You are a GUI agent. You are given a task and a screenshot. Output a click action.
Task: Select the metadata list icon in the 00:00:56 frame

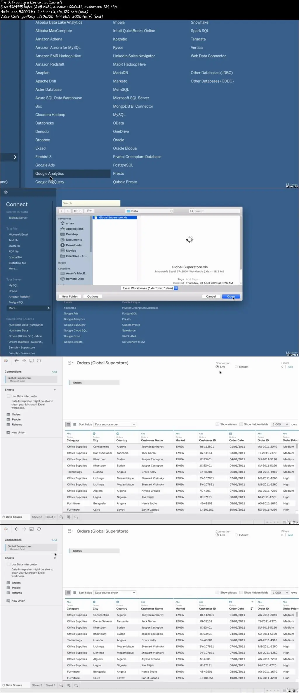75,424
